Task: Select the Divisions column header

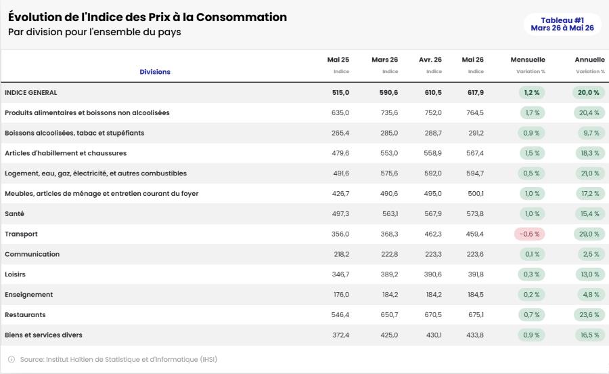Action: click(155, 72)
